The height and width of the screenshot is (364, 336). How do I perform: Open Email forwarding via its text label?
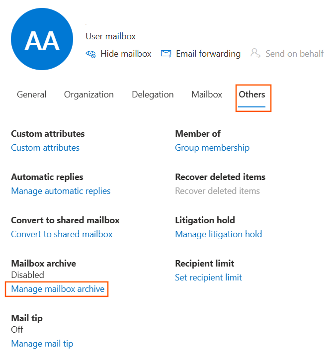tap(208, 54)
